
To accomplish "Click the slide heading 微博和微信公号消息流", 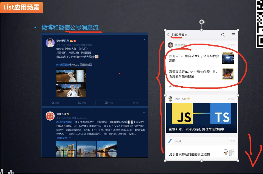I will [70, 27].
